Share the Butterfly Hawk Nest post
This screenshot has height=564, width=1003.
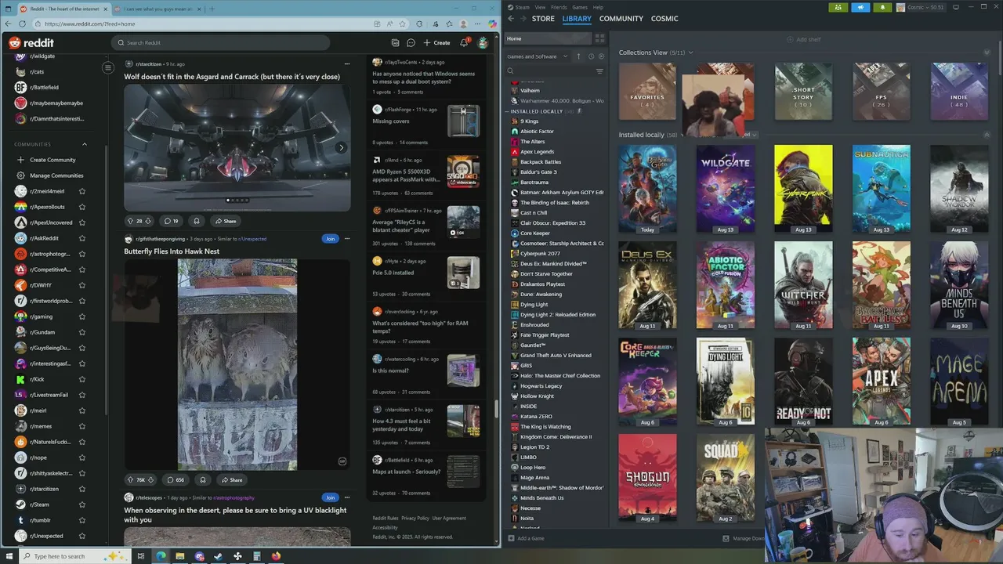coord(231,479)
